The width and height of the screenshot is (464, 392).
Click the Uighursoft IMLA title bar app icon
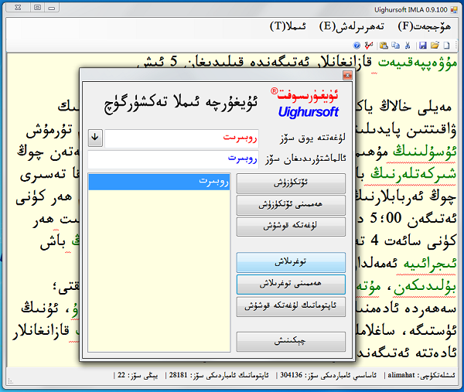click(x=454, y=10)
